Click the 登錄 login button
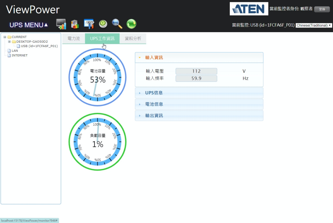 tap(322, 9)
